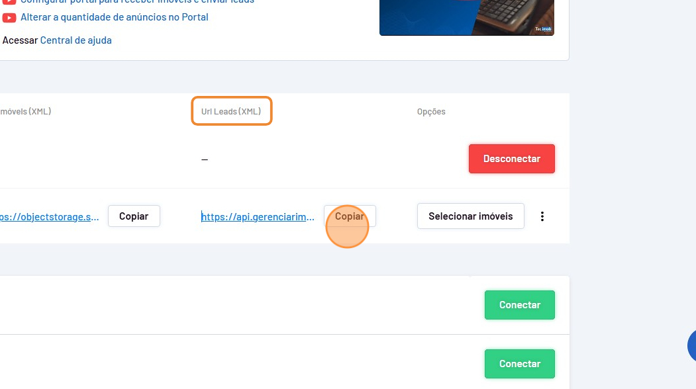Click the partially visible YouTube icon beside 'Configurar portal'

[x=9, y=2]
